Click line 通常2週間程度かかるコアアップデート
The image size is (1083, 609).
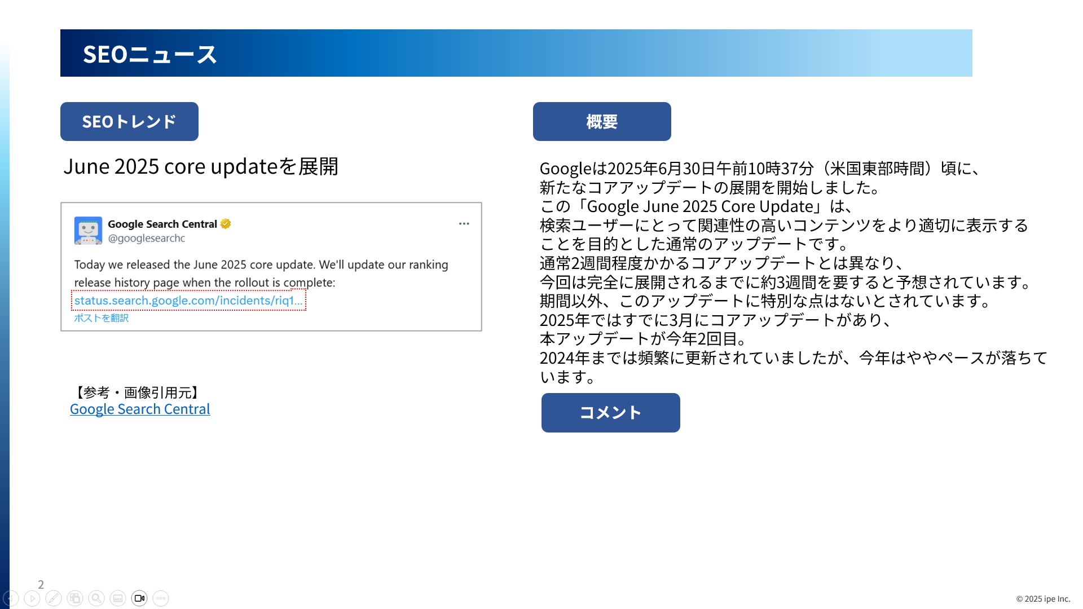click(723, 263)
